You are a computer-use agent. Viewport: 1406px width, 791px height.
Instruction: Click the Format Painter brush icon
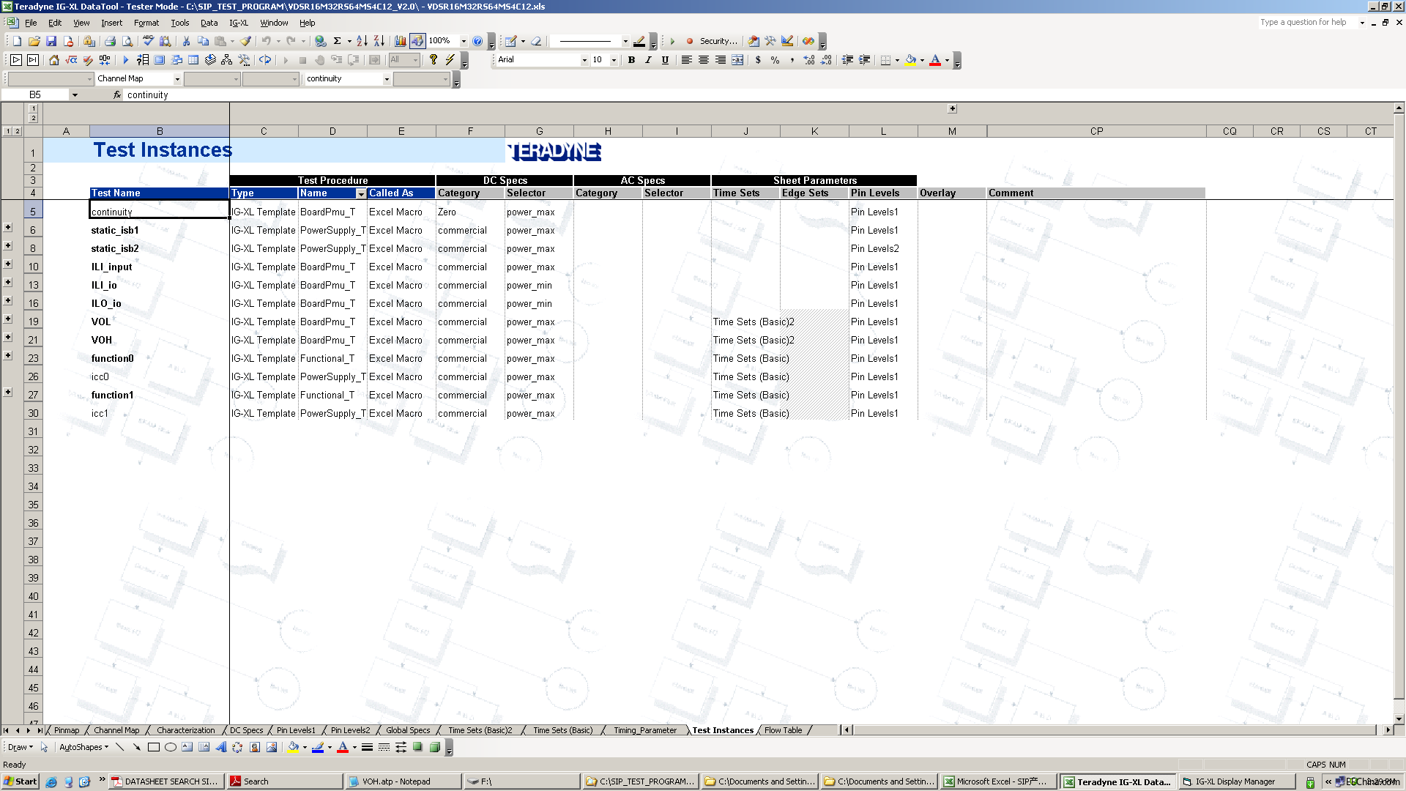(246, 41)
